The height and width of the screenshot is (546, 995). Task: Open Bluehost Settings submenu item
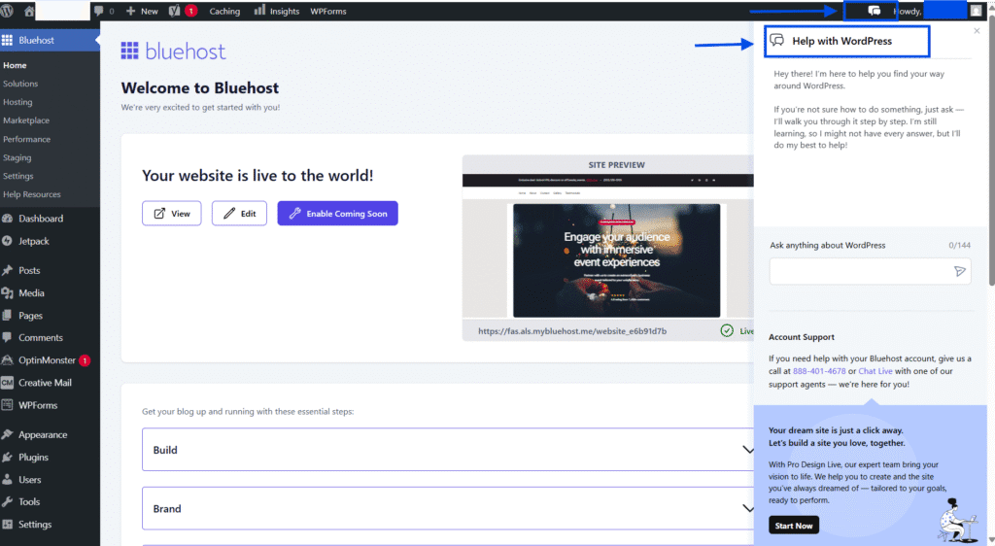(17, 176)
